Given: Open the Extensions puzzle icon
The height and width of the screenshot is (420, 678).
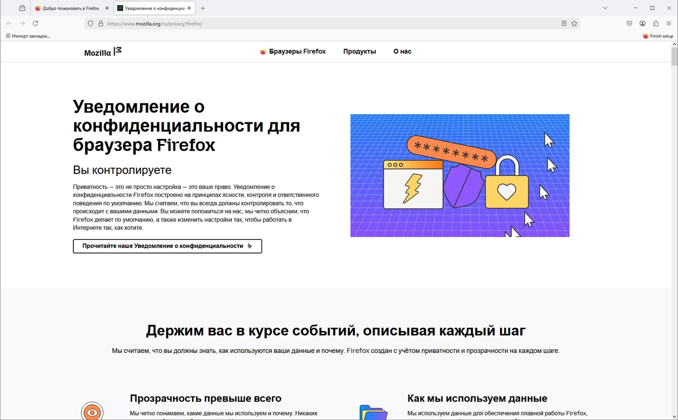Looking at the screenshot, I should click(656, 24).
